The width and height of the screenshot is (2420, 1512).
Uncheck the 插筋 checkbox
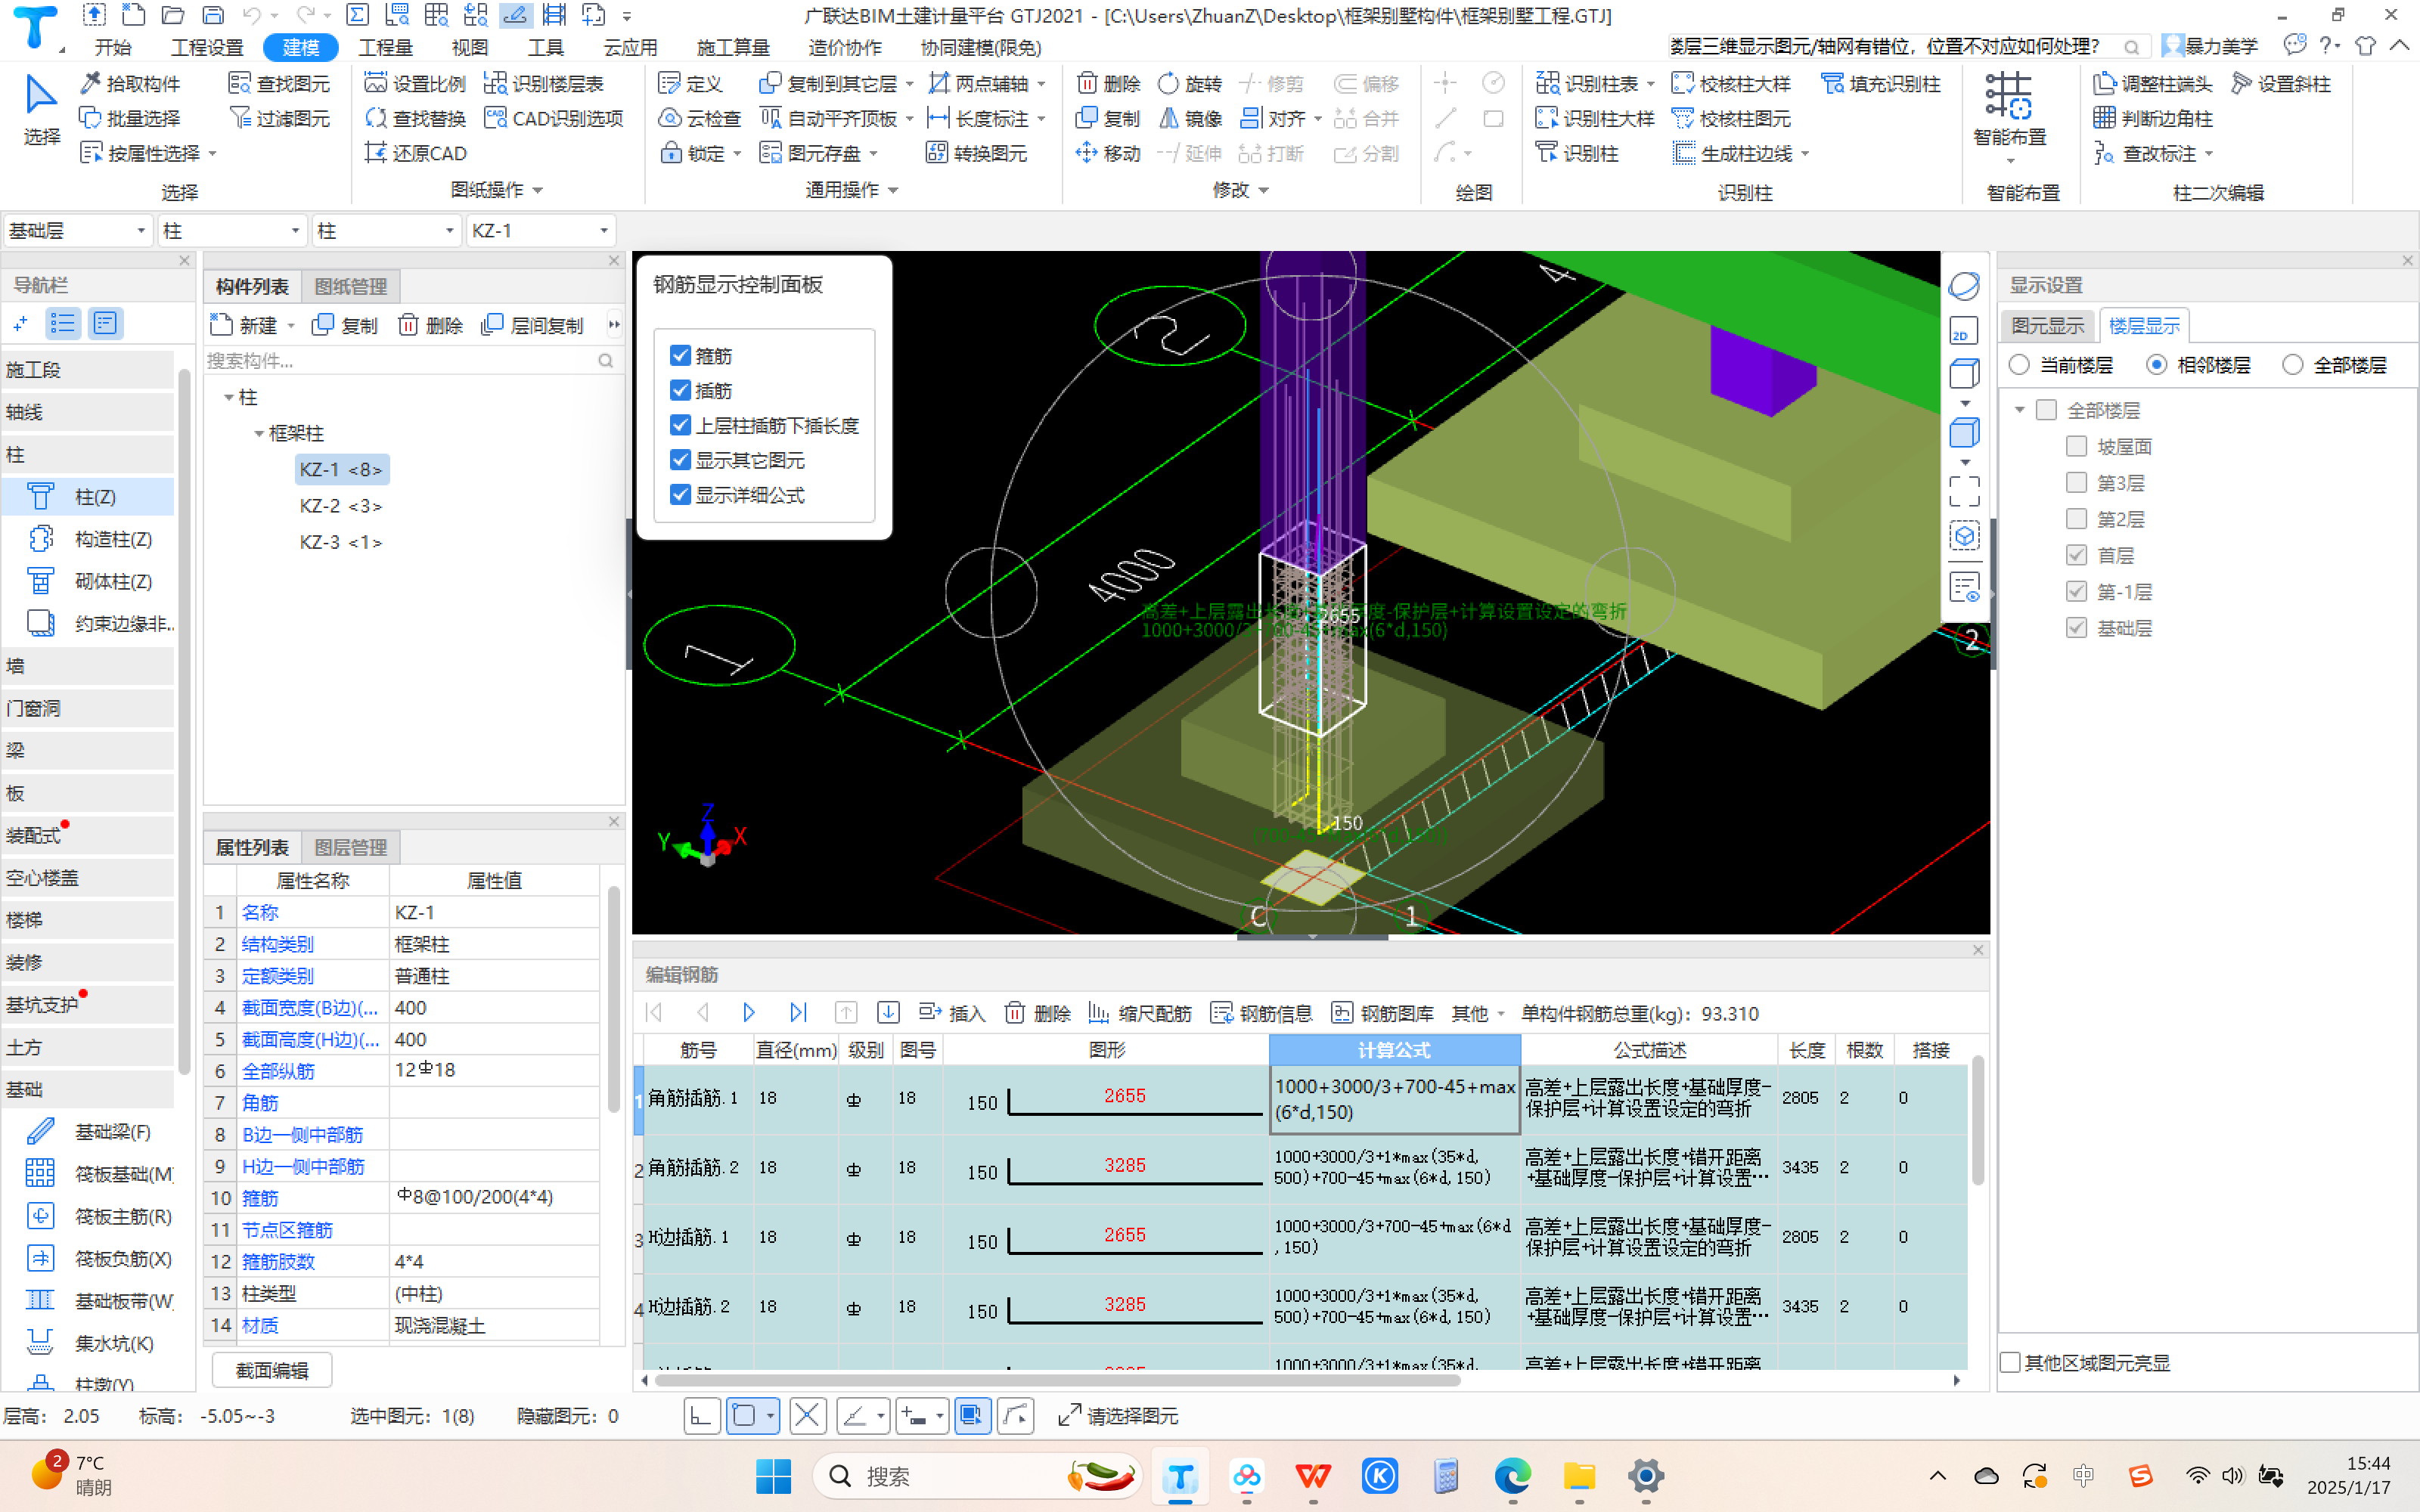[x=681, y=390]
